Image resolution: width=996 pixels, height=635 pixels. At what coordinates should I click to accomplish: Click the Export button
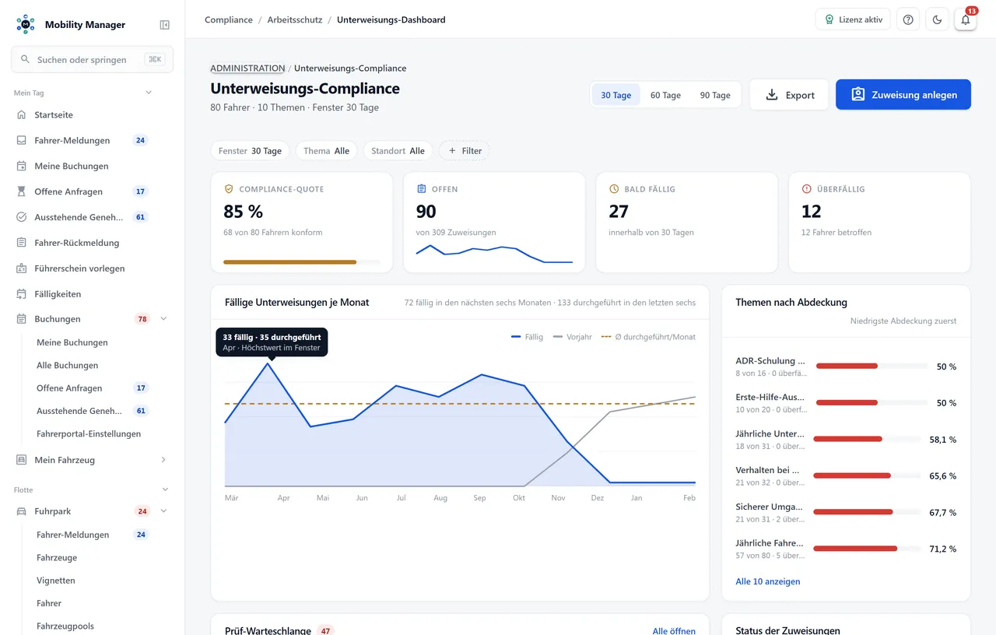(x=790, y=95)
